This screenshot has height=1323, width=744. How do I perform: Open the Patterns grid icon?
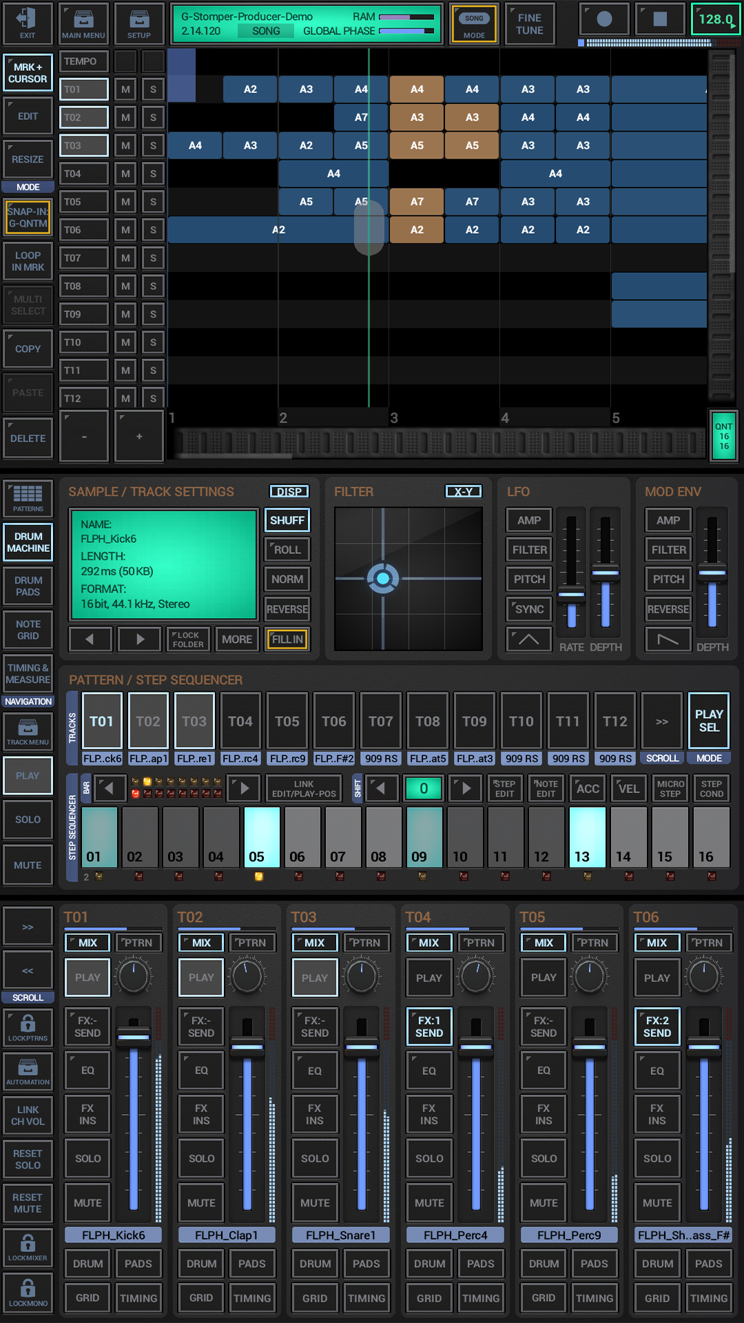coord(28,498)
